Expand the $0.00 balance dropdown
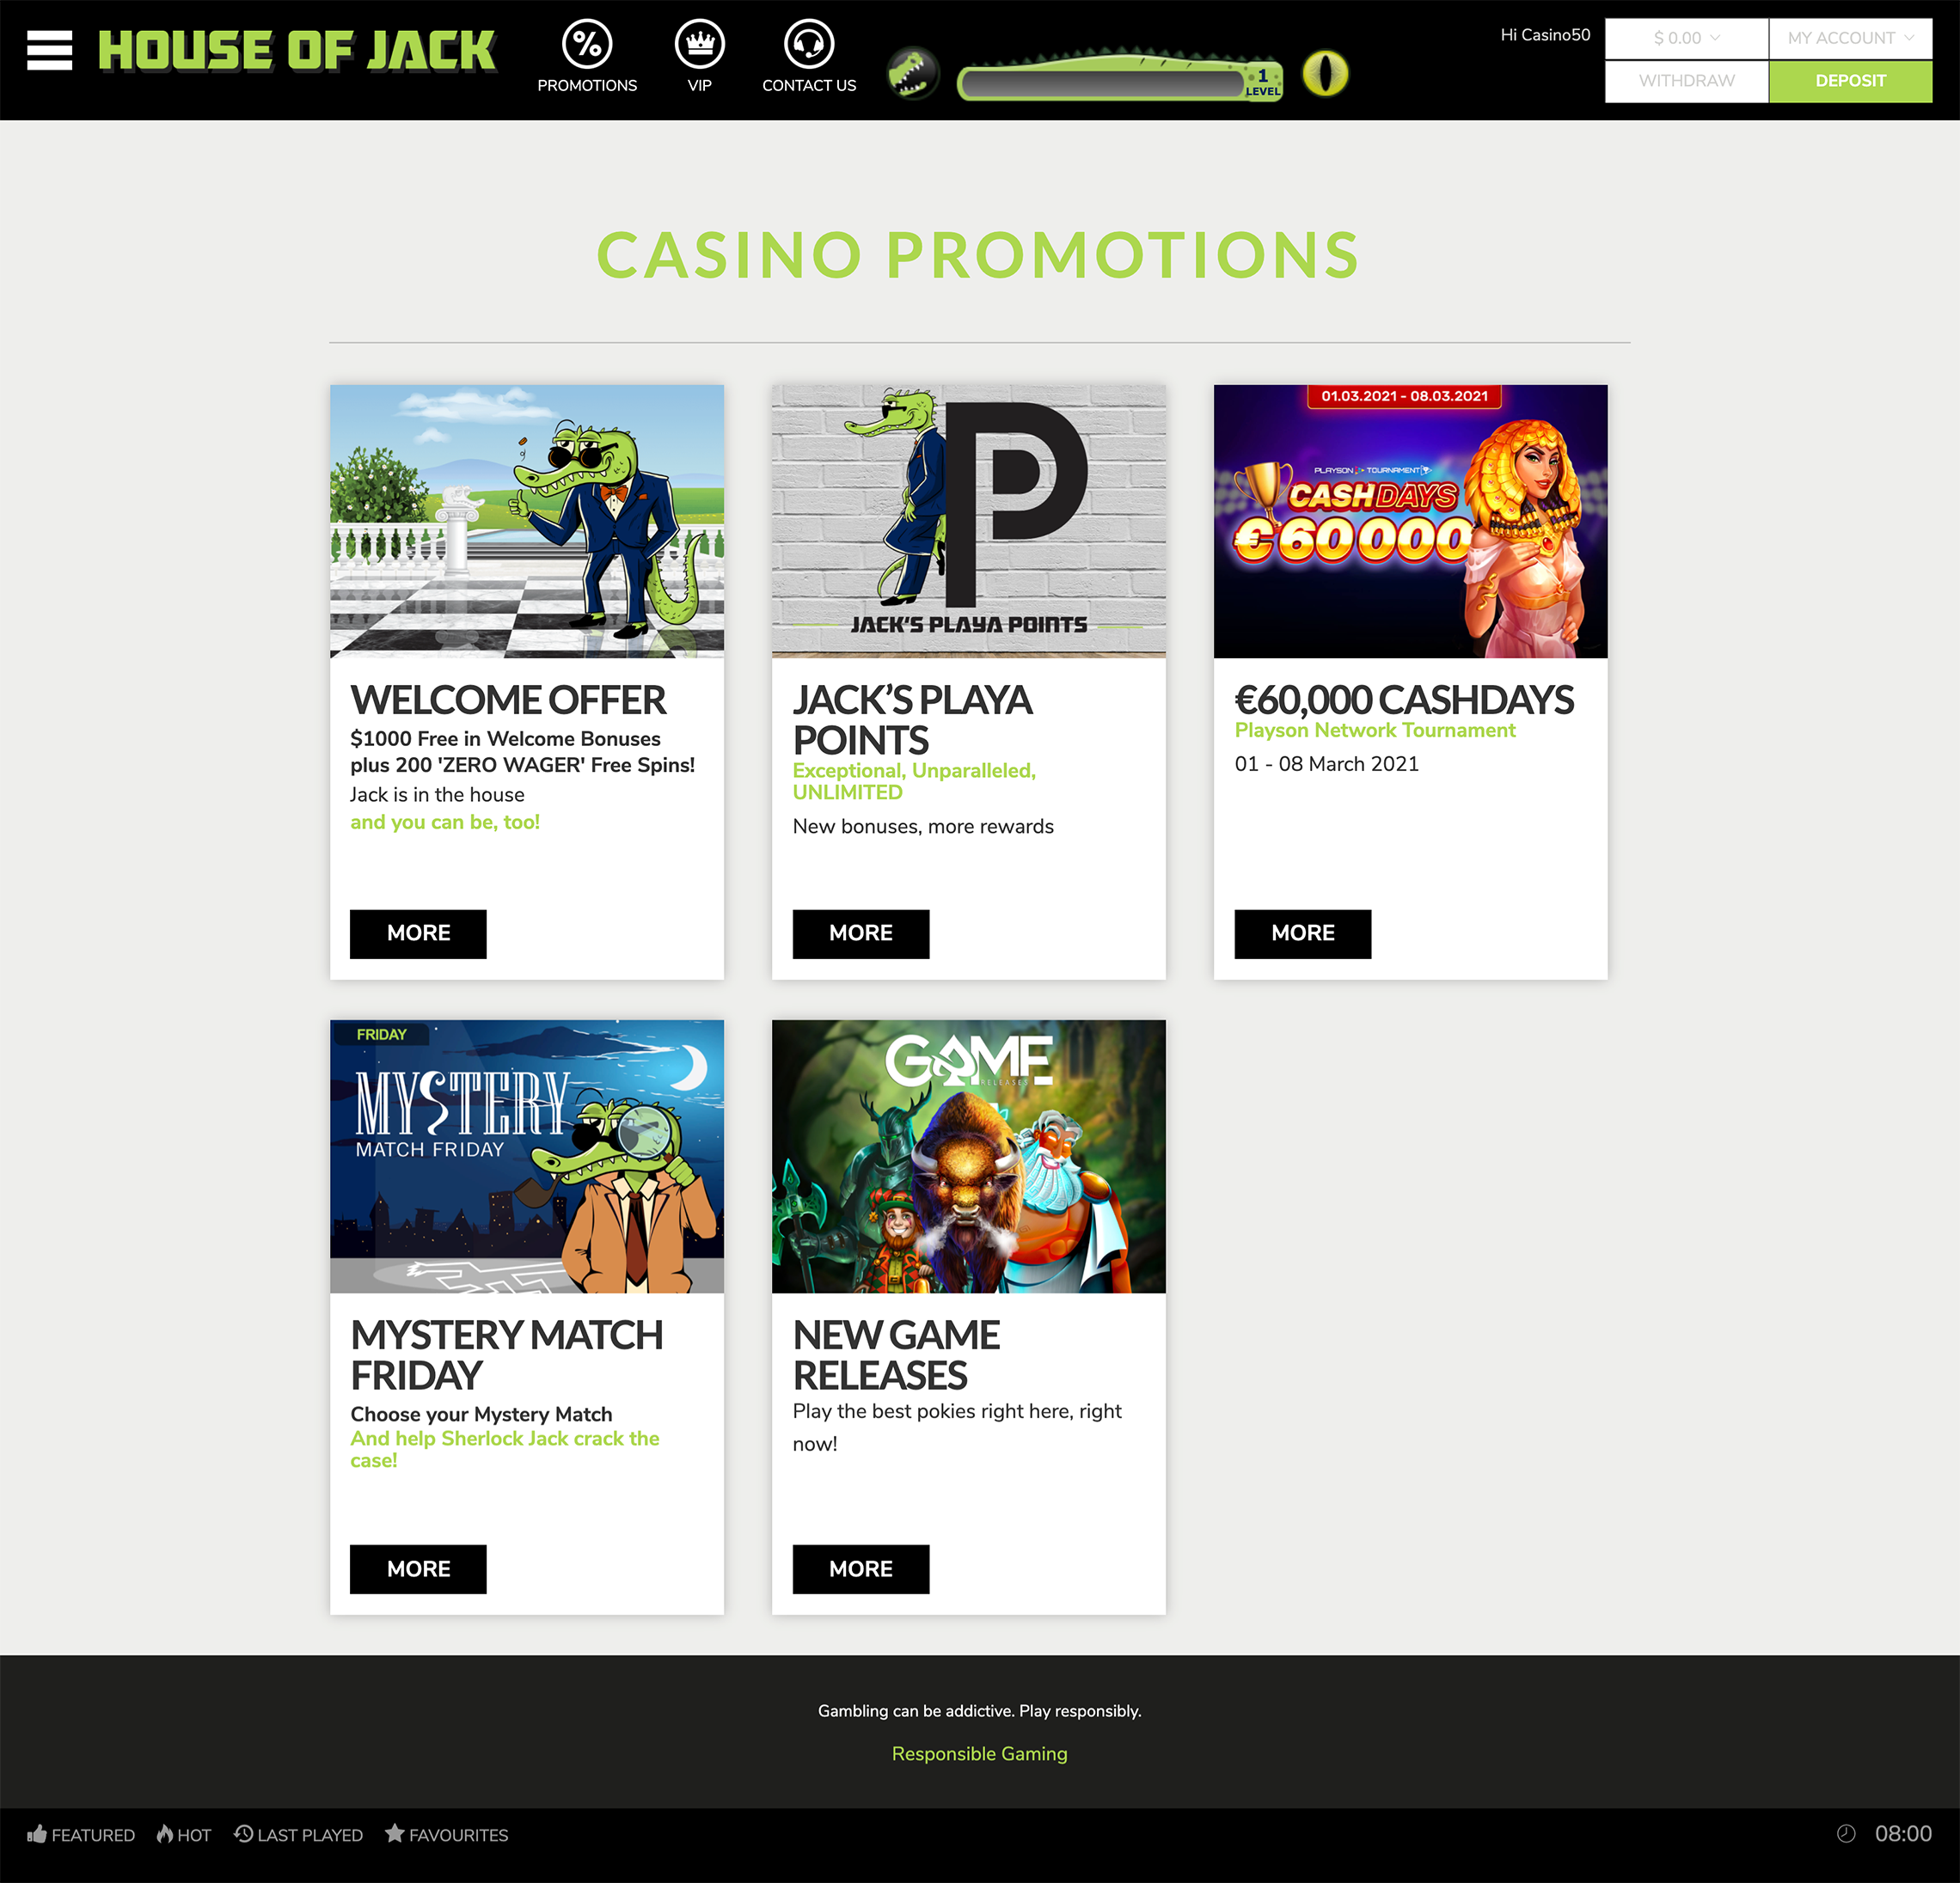Screen dimensions: 1960x1883 click(1686, 38)
